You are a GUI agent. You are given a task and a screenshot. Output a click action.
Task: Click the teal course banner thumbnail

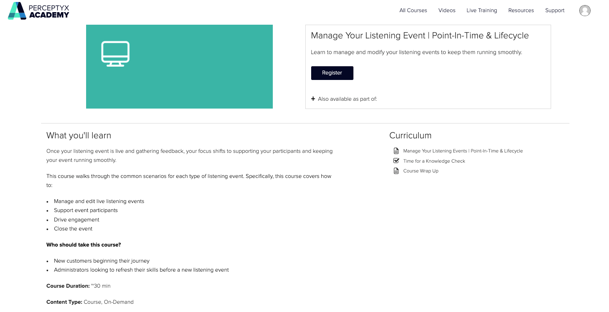[179, 67]
